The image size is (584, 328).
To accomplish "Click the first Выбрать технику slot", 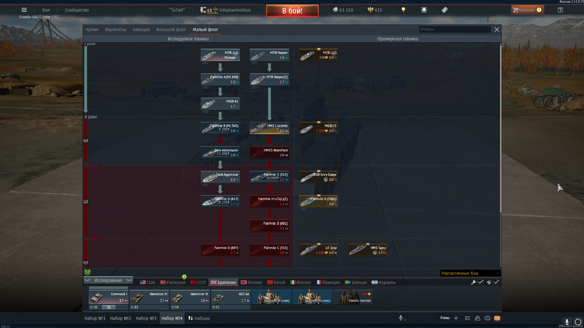I will coord(271,297).
